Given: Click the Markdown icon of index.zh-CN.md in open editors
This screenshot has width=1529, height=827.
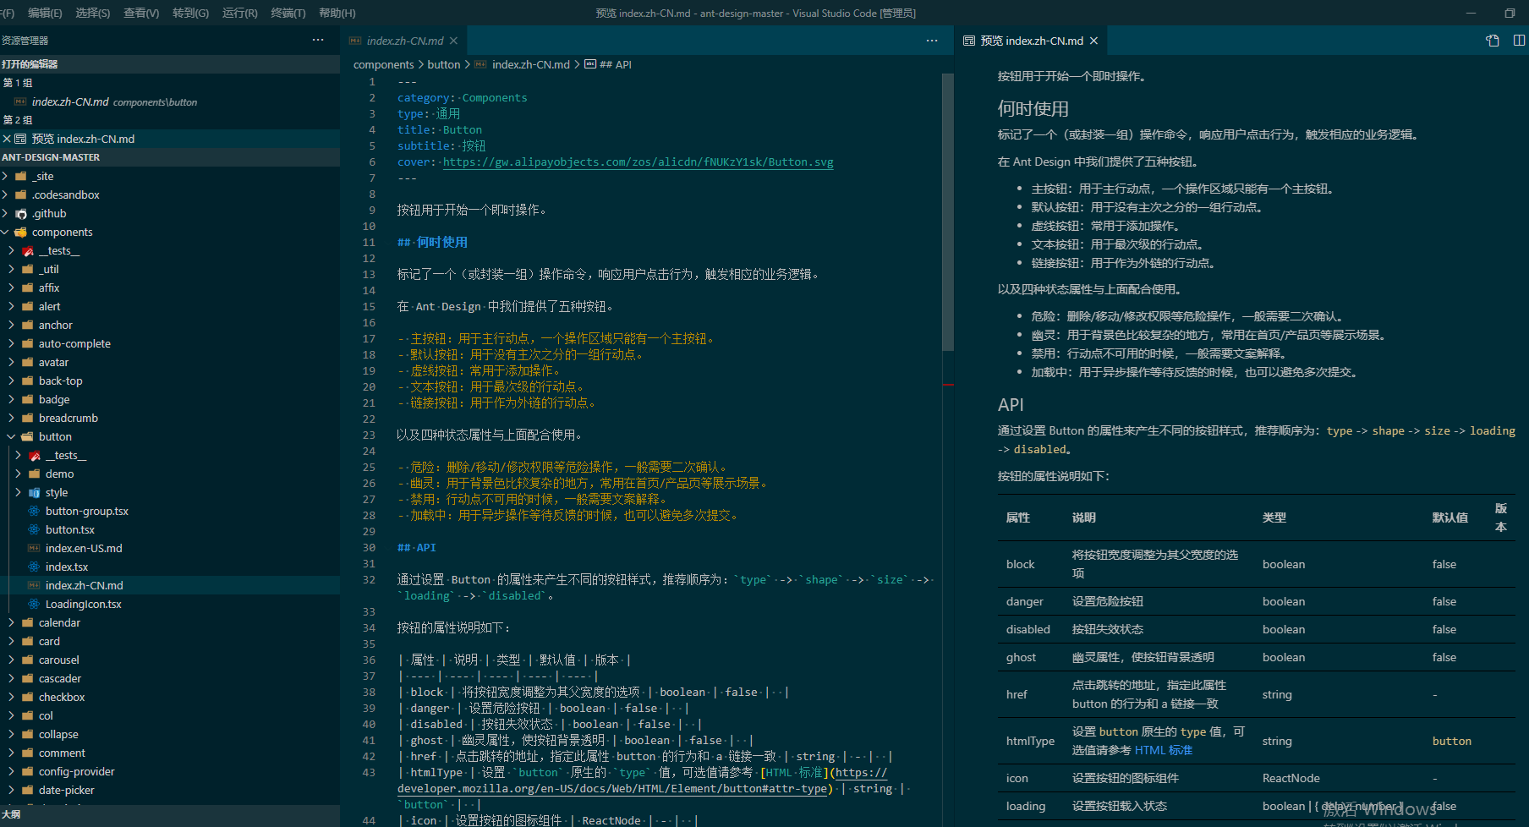Looking at the screenshot, I should click(20, 101).
